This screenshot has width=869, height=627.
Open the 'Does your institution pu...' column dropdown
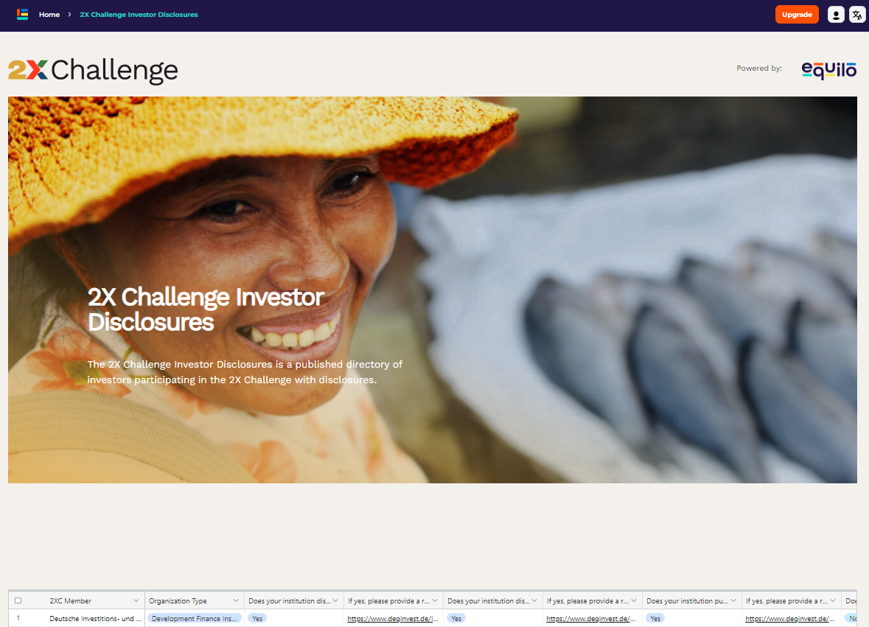click(733, 600)
